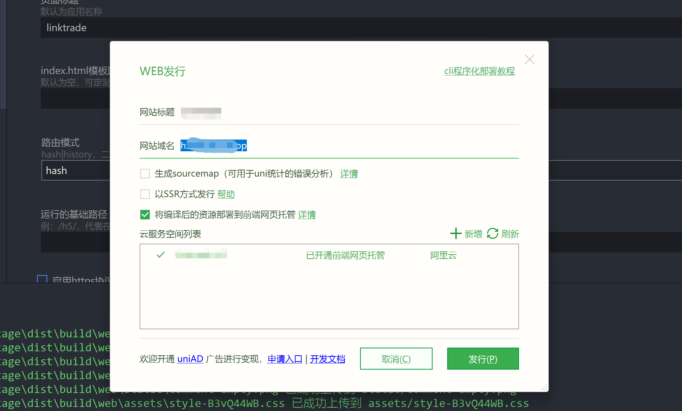Close the WEB发行 dialog with X

tap(529, 59)
